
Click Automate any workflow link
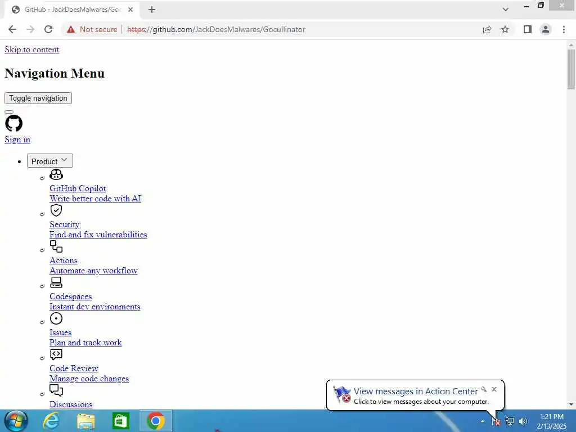click(94, 271)
